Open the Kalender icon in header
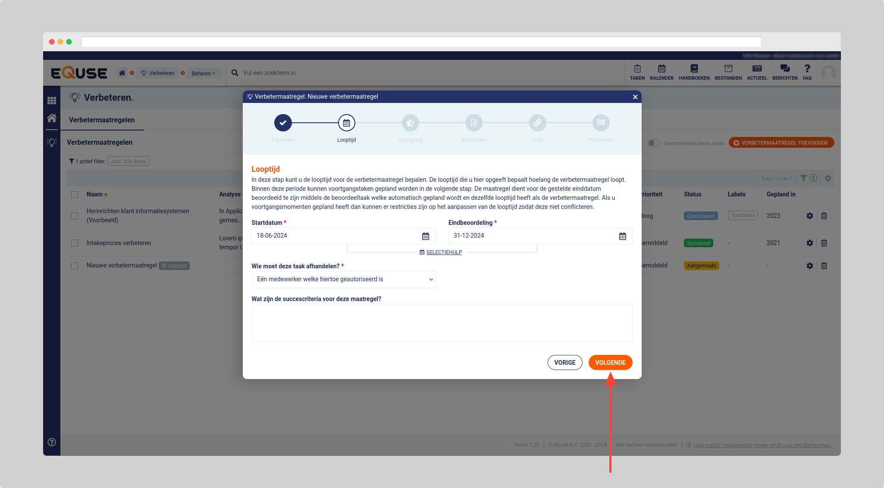This screenshot has width=884, height=488. tap(661, 72)
